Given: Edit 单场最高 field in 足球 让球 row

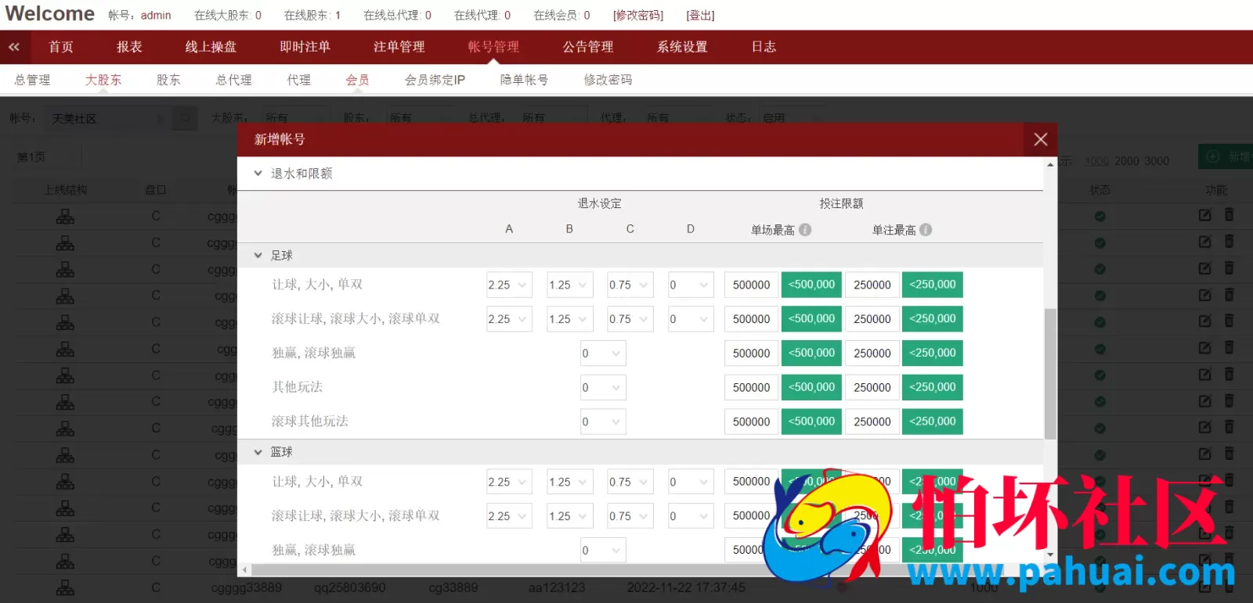Looking at the screenshot, I should pyautogui.click(x=752, y=285).
